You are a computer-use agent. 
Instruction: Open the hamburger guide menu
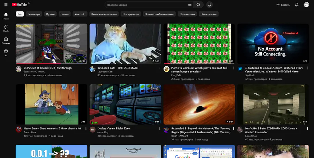6,5
